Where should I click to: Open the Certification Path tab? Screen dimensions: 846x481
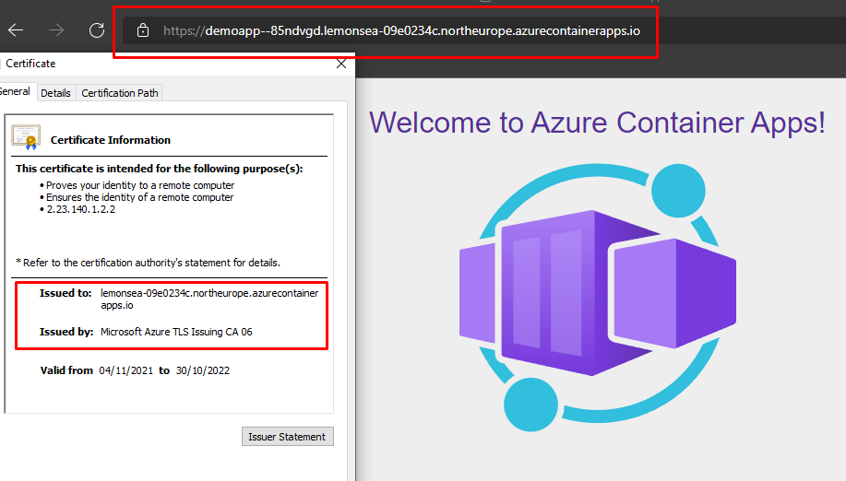tap(120, 93)
